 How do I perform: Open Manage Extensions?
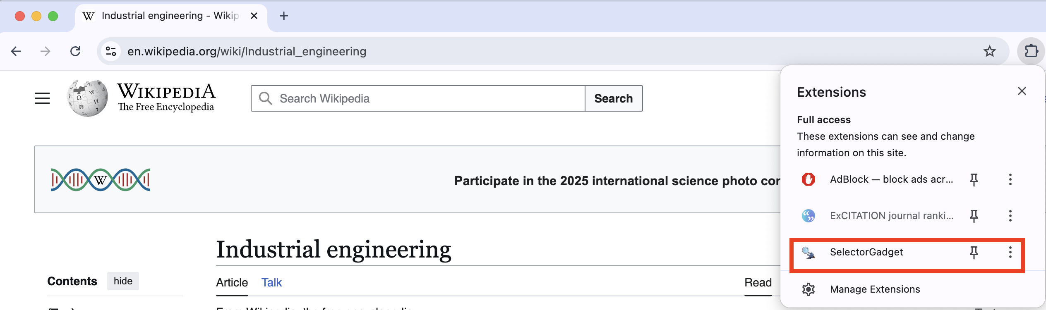tap(875, 289)
